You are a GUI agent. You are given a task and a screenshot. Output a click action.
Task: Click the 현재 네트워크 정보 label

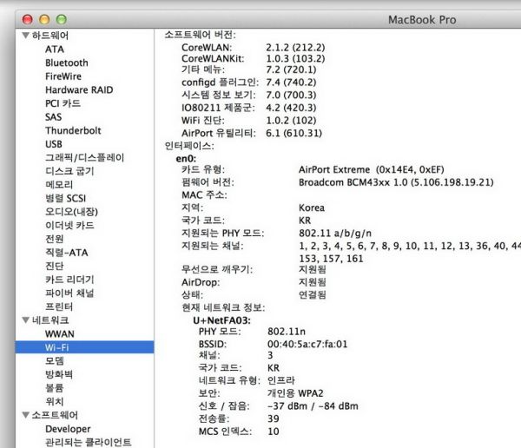pos(223,307)
